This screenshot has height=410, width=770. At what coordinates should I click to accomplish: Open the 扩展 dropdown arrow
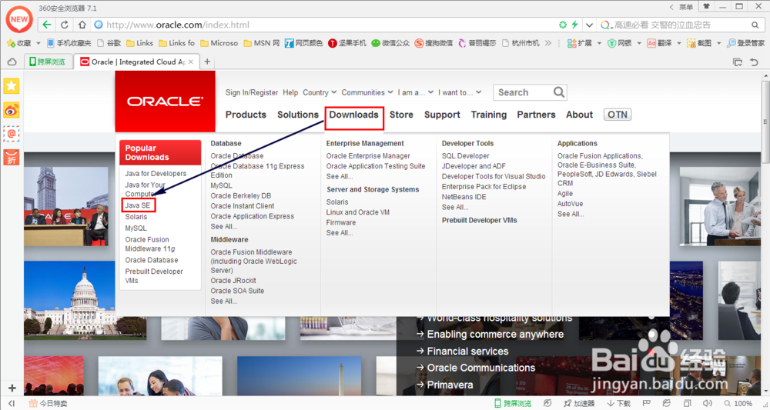[x=599, y=43]
